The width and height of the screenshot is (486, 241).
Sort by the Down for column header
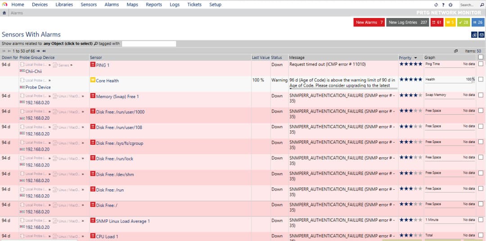[10, 58]
